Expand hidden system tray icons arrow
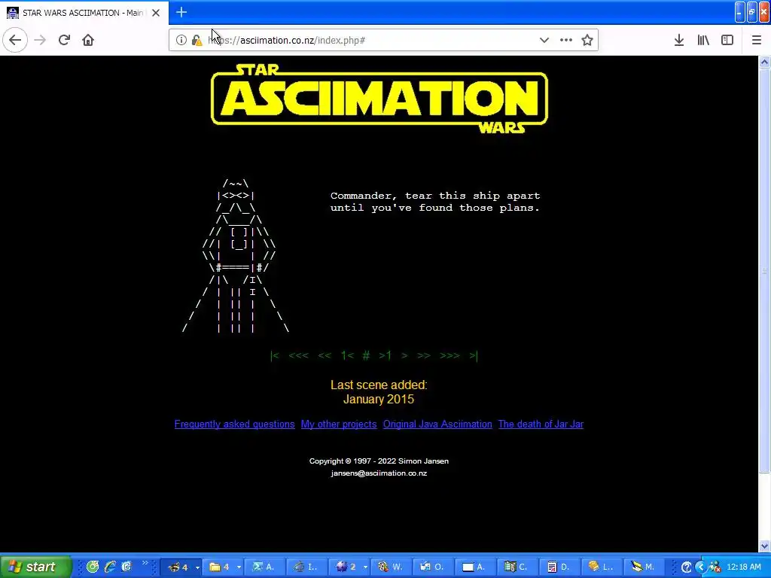The width and height of the screenshot is (771, 578). (701, 567)
